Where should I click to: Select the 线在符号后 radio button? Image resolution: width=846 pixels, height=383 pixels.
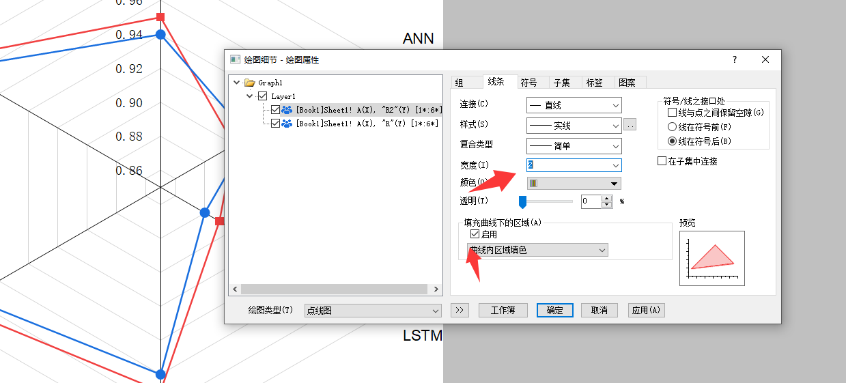coord(673,141)
